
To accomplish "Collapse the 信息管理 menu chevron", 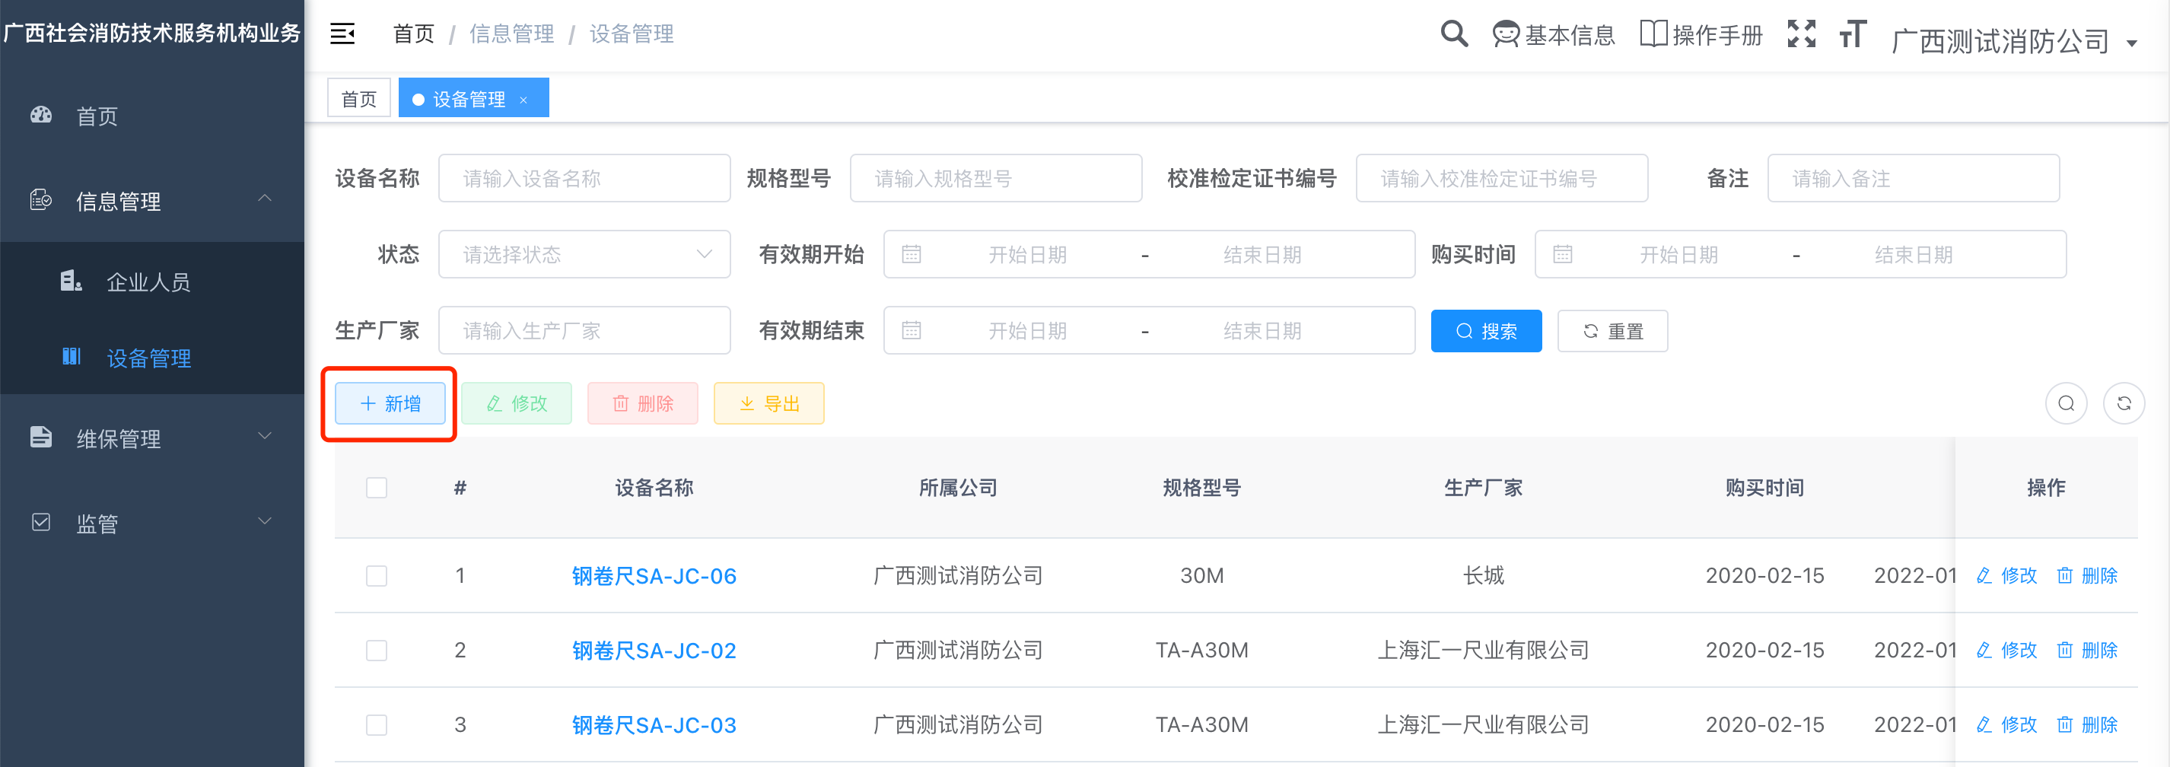I will pyautogui.click(x=265, y=198).
